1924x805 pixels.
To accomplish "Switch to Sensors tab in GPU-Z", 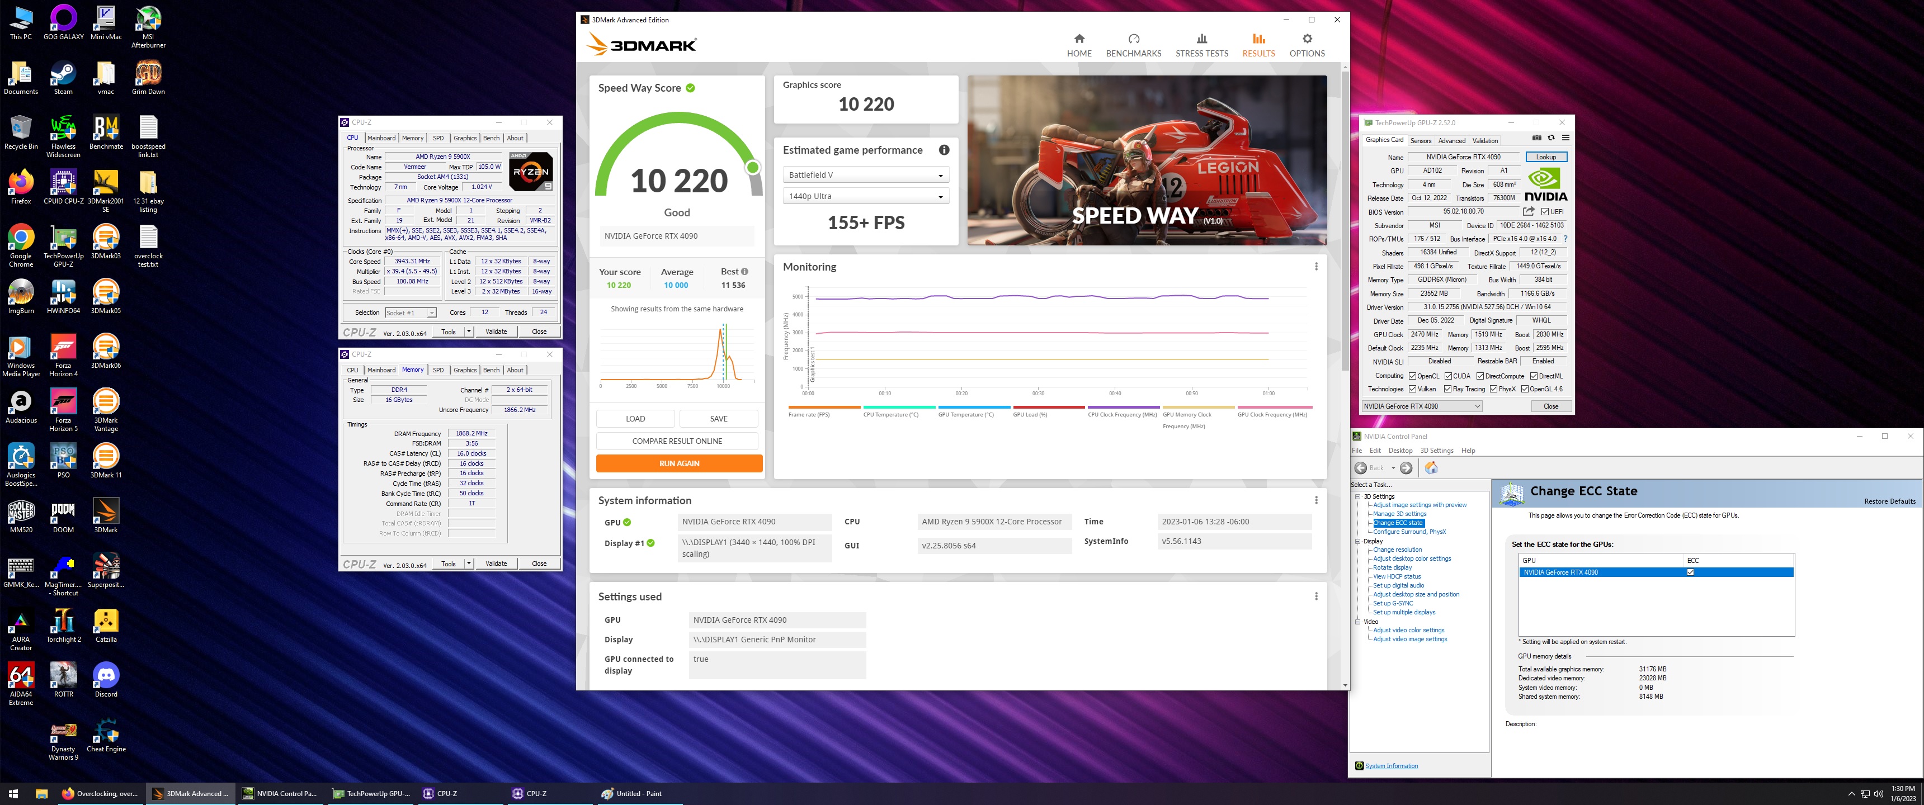I will [1421, 140].
